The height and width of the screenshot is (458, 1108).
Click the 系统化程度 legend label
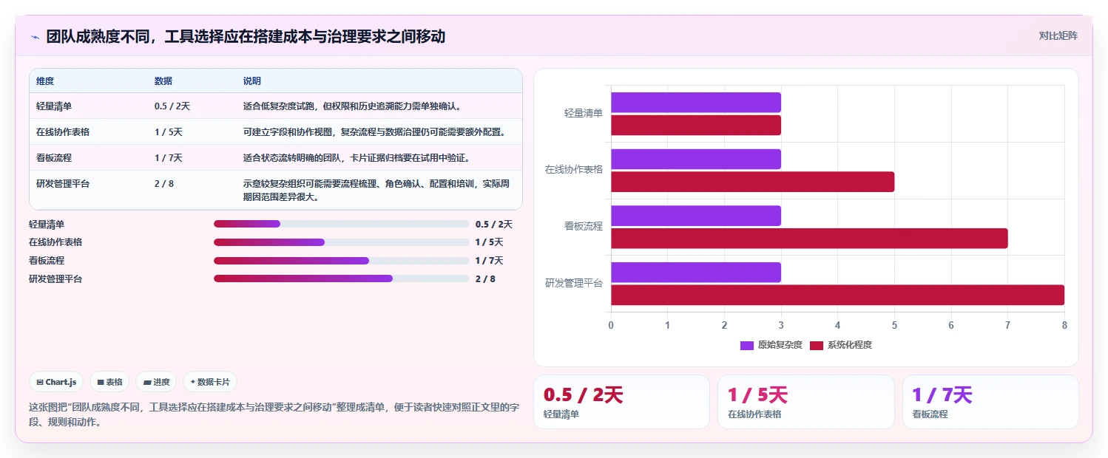tap(850, 345)
